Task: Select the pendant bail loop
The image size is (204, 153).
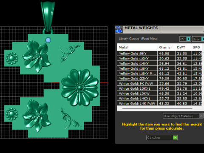Action: pos(48,17)
